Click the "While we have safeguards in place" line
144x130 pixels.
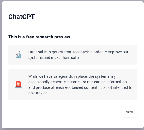tap(72, 76)
